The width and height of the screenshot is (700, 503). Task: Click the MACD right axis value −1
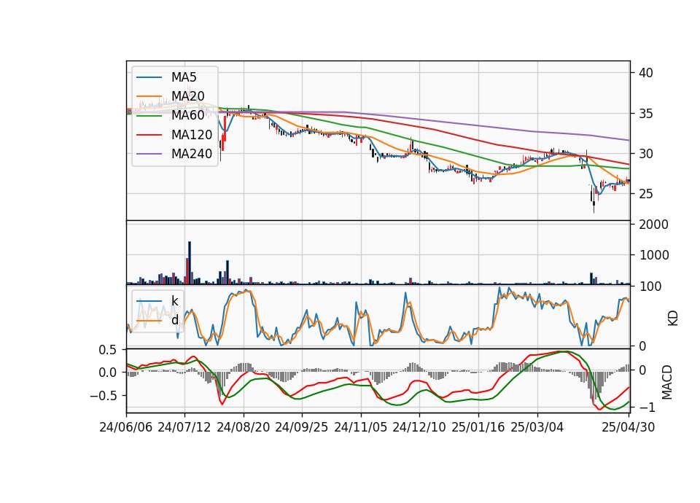coord(647,407)
